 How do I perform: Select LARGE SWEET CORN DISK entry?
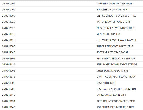[111, 95]
